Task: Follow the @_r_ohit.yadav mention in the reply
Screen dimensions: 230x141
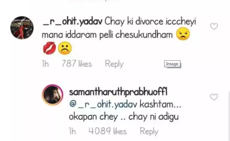Action: 103,104
